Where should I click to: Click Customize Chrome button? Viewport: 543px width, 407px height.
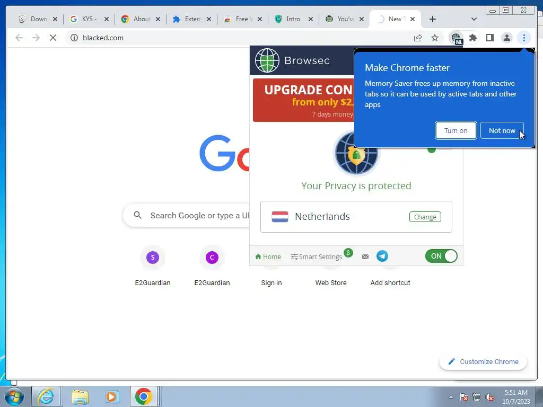click(483, 361)
